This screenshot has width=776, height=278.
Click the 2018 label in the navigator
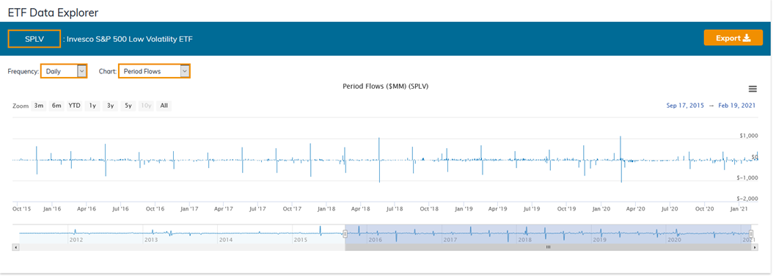tap(524, 240)
